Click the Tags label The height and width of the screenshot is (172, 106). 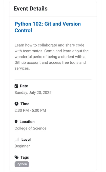coord(25,157)
